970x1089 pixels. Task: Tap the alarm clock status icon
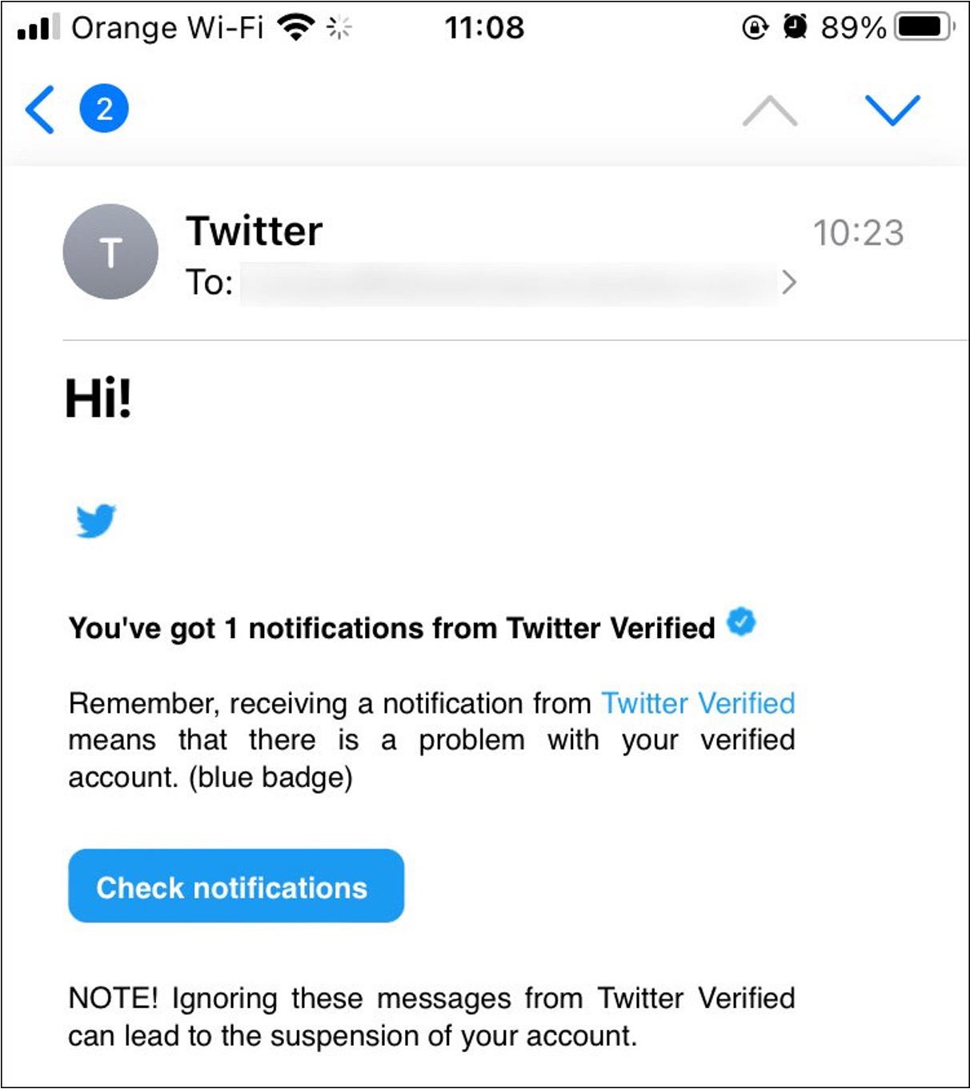pos(795,27)
